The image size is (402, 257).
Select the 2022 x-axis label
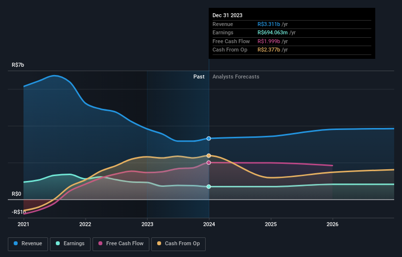[85, 224]
